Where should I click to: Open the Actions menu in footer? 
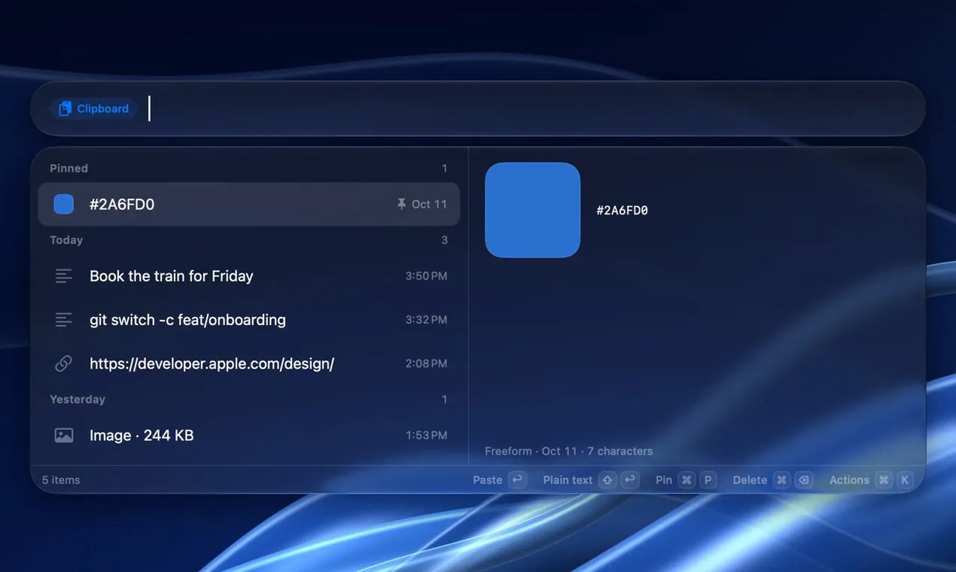(849, 479)
